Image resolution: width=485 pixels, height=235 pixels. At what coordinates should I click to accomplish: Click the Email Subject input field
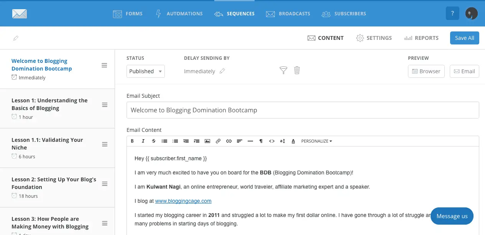pos(303,110)
